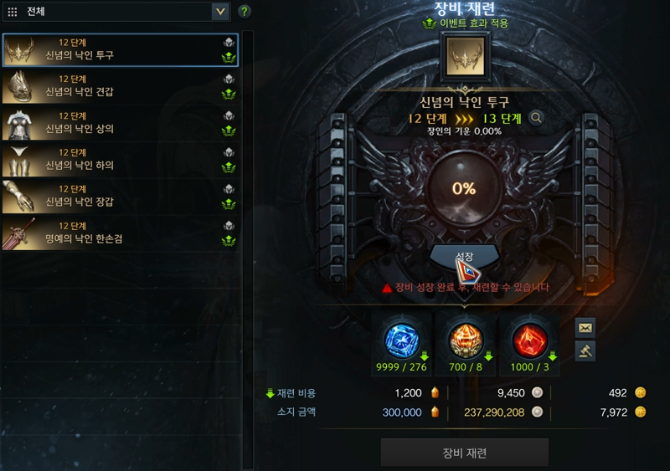The image size is (670, 471).
Task: Click the helmet item slot at top
Action: point(466,57)
